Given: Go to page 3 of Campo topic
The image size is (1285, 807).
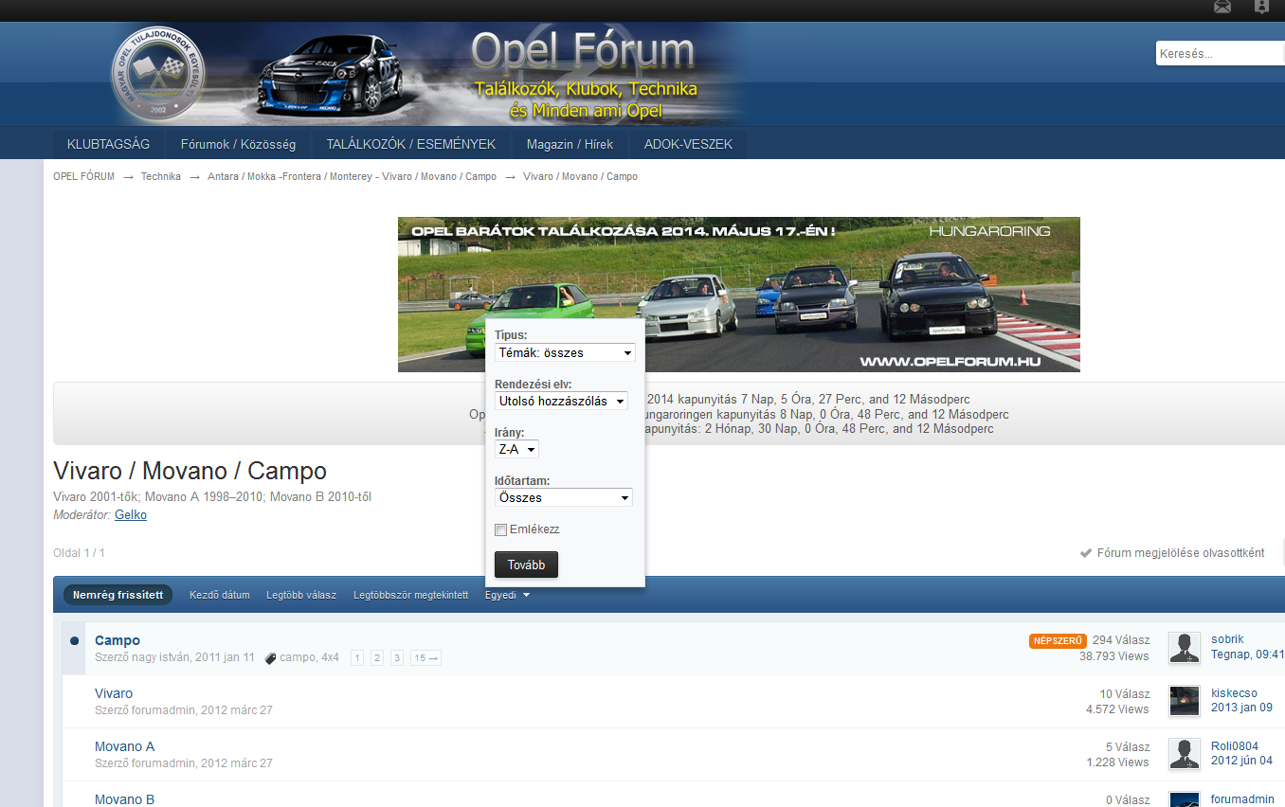Looking at the screenshot, I should pos(397,657).
